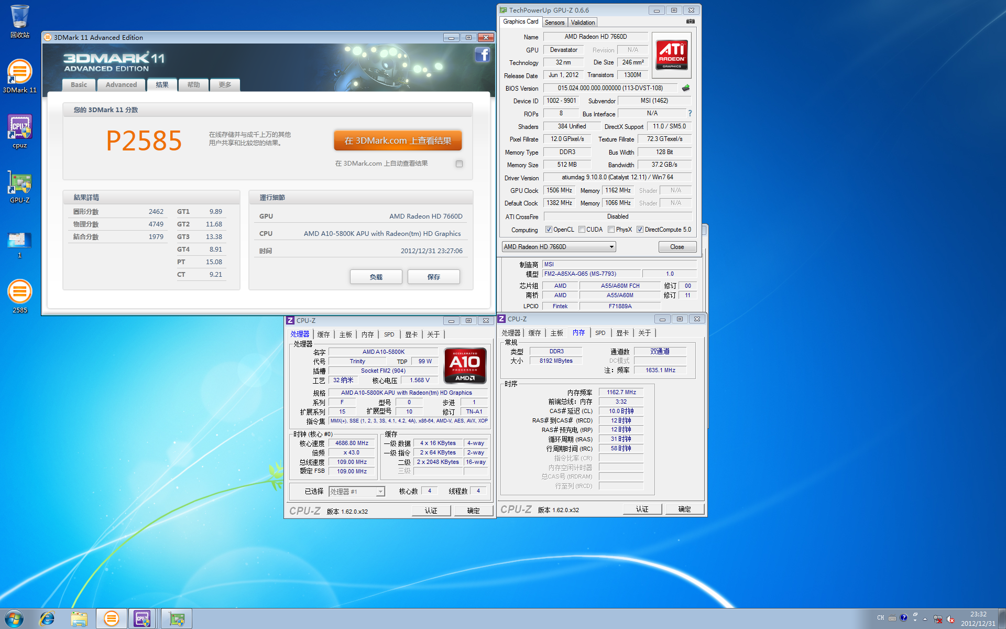Switch to the Advanced tab in 3DMark 11

[x=121, y=85]
